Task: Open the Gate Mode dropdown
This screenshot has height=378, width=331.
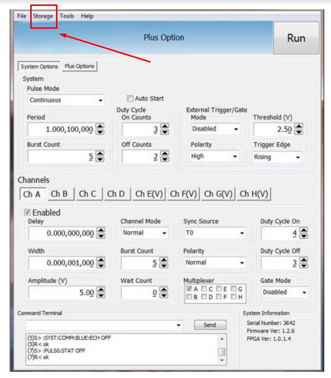Action: click(x=284, y=292)
